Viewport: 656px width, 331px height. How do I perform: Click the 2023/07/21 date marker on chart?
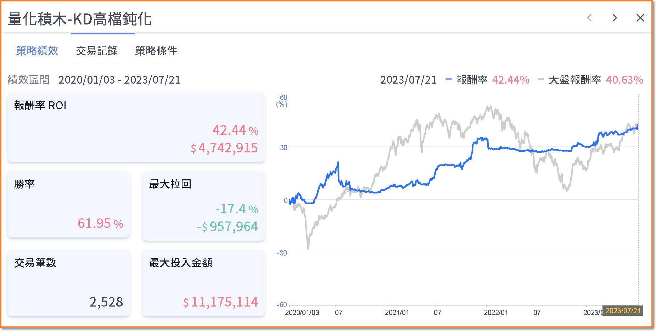[x=623, y=311]
